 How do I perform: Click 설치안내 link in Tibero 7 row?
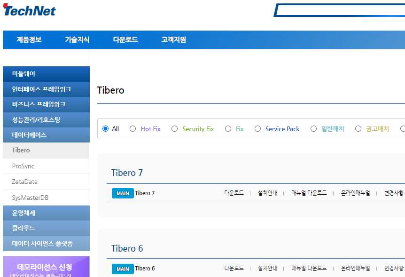click(x=268, y=193)
